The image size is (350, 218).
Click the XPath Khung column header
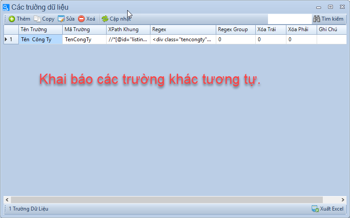[x=128, y=29]
